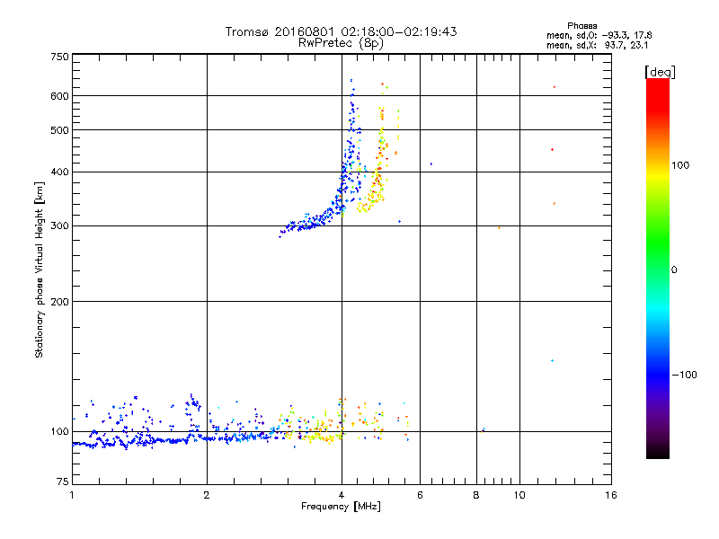Click the y-axis tick label "500"
This screenshot has height=539, width=719.
tap(59, 130)
